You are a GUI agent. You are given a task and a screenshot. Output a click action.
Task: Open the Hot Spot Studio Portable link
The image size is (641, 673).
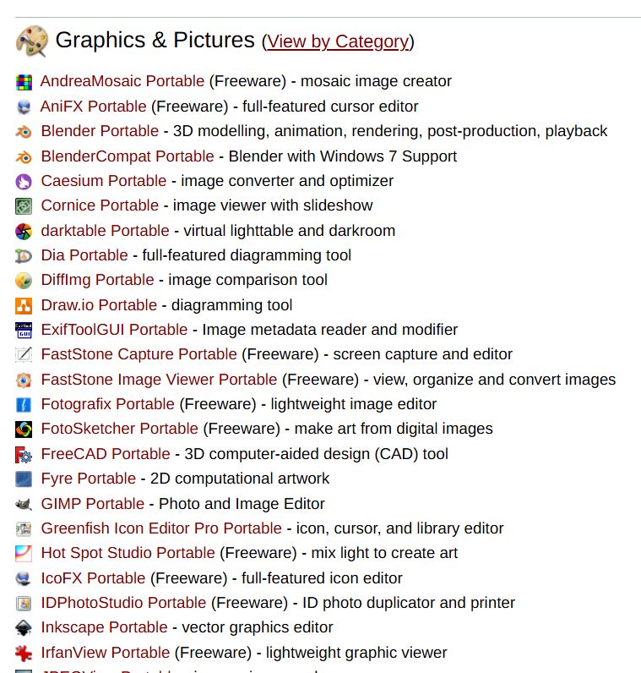click(x=128, y=553)
